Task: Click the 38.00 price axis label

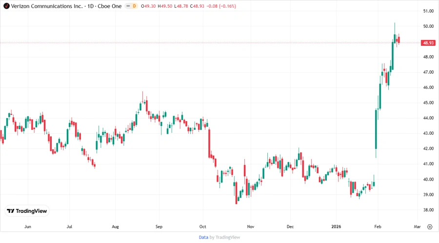Action: (428, 210)
